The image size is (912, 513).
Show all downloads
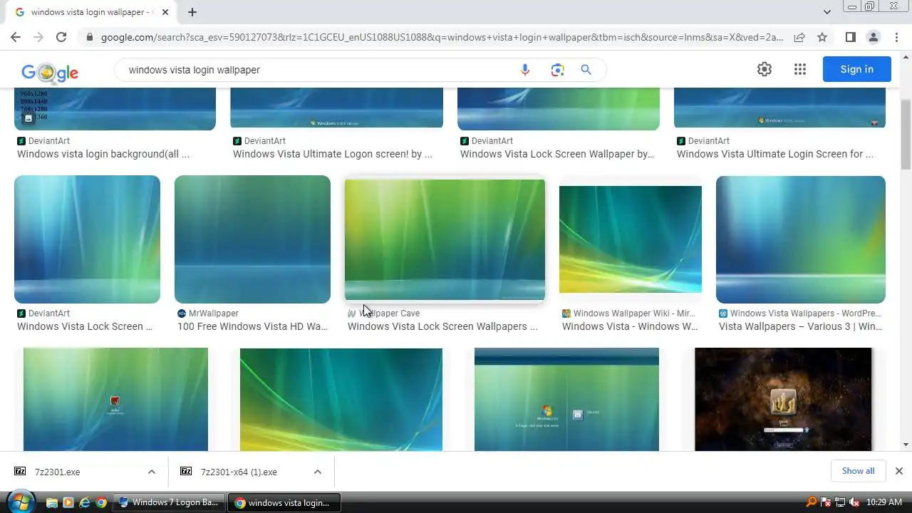coord(858,471)
